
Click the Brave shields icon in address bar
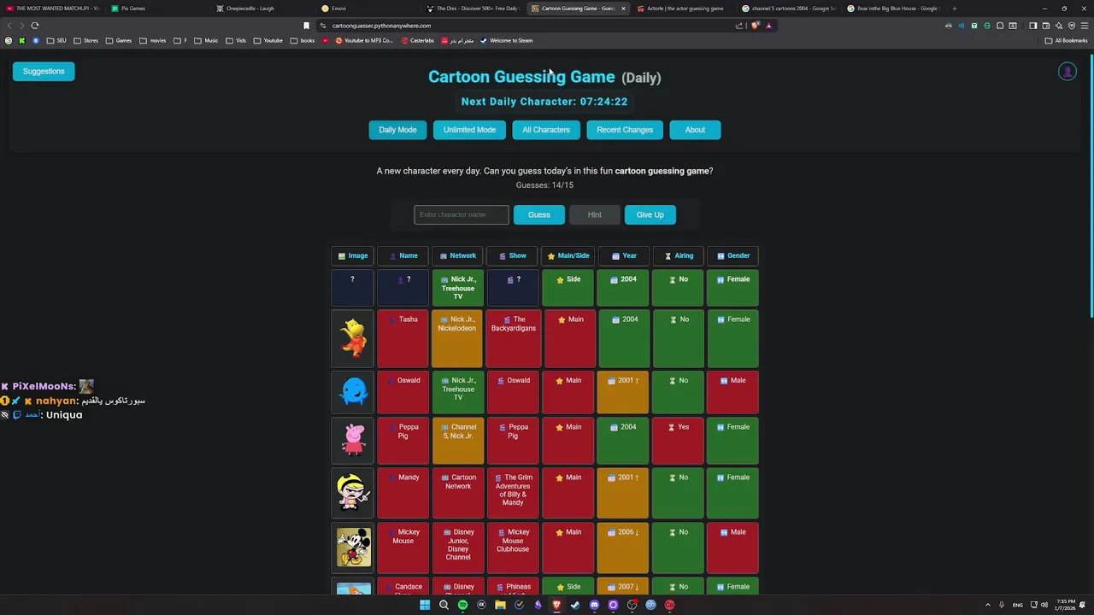coord(756,26)
